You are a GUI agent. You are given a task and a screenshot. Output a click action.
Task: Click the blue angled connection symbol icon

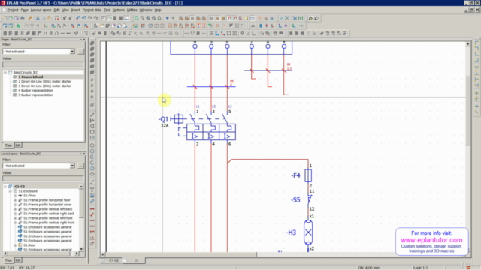click(x=217, y=33)
